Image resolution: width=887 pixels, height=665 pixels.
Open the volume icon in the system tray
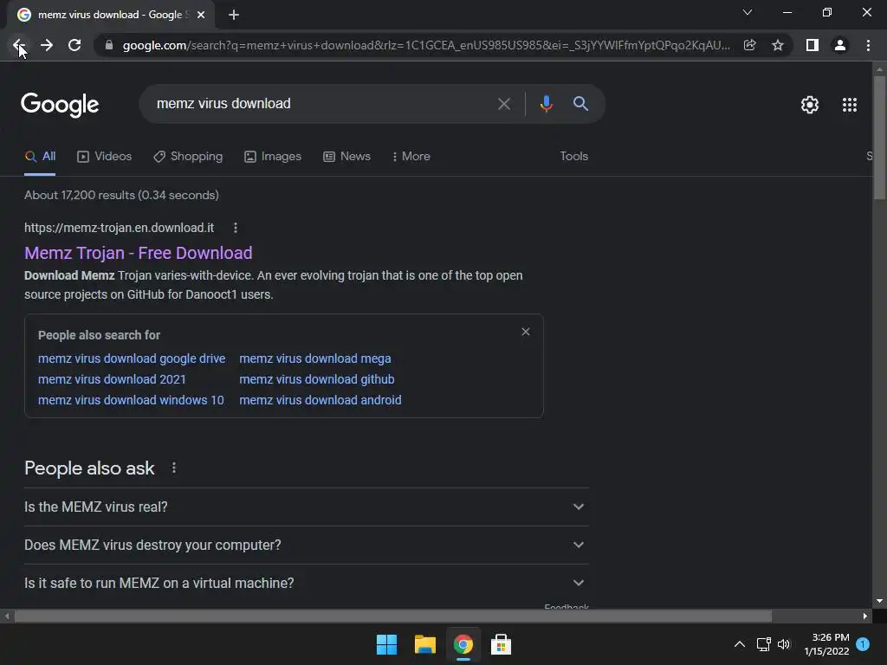783,644
